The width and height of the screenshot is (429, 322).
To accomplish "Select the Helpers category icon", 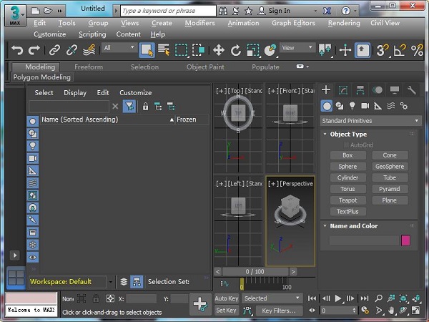I will pos(378,106).
